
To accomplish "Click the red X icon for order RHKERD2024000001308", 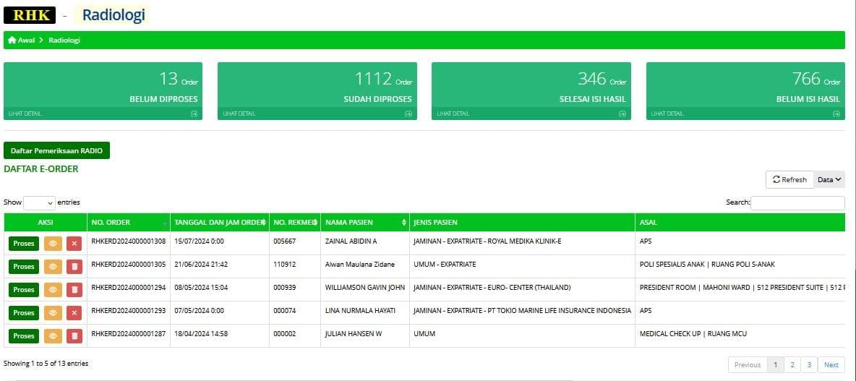I will tap(74, 244).
